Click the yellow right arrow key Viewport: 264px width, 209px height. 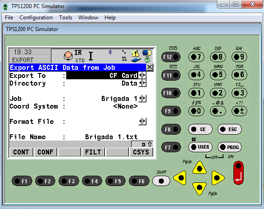(218, 178)
